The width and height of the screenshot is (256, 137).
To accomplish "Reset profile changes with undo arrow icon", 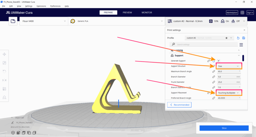I will click(x=238, y=38).
